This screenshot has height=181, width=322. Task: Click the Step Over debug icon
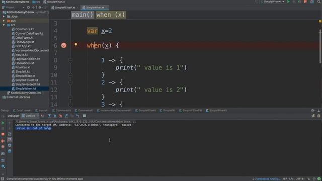(49, 116)
